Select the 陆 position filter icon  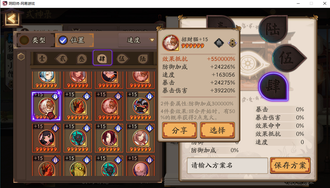click(142, 59)
